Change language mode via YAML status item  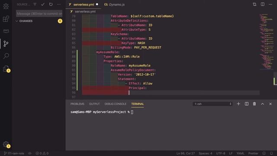240,153
